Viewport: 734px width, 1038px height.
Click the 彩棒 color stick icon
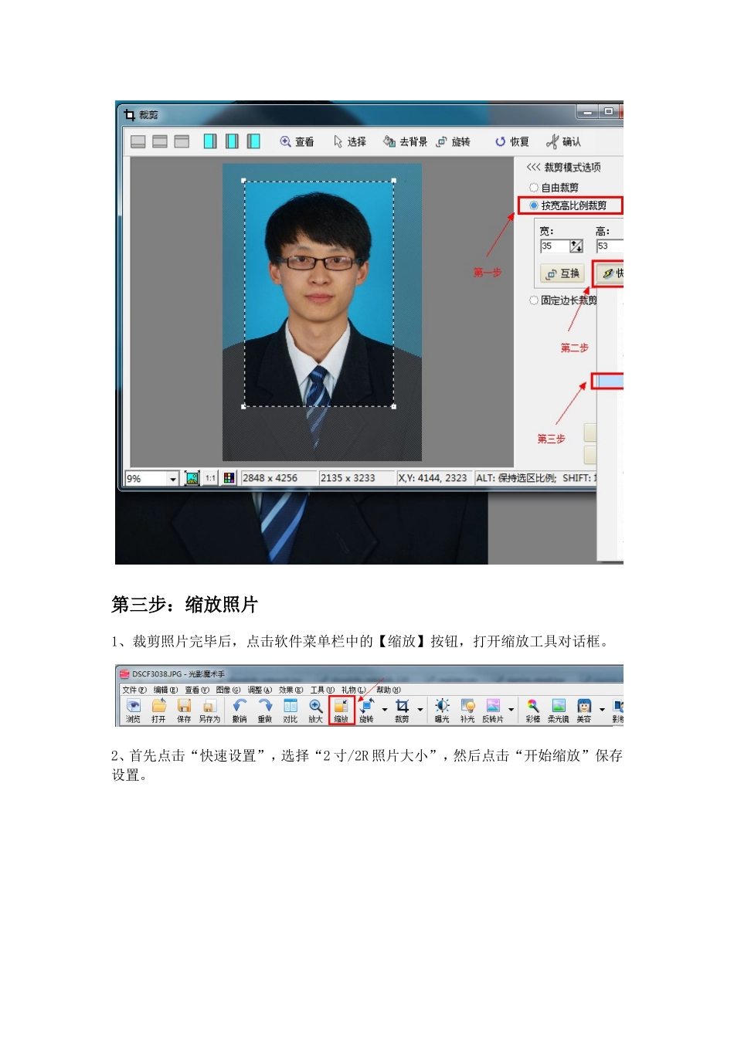[533, 711]
